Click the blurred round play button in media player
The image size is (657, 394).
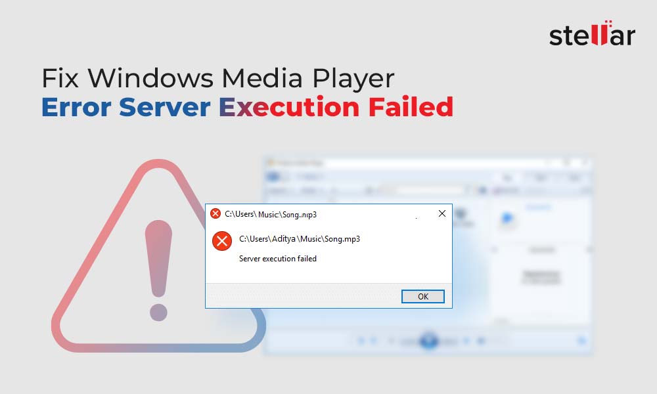428,340
